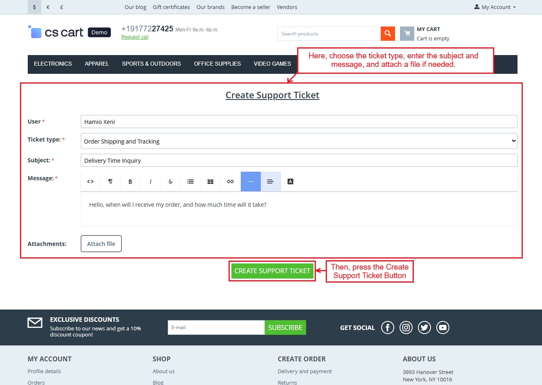This screenshot has height=385, width=542.
Task: Open text color picker in editor
Action: [x=290, y=181]
